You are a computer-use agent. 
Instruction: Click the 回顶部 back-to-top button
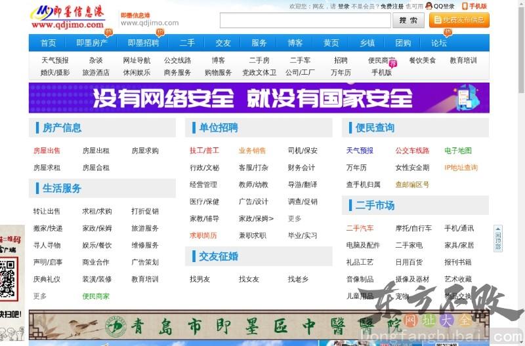[x=498, y=238]
